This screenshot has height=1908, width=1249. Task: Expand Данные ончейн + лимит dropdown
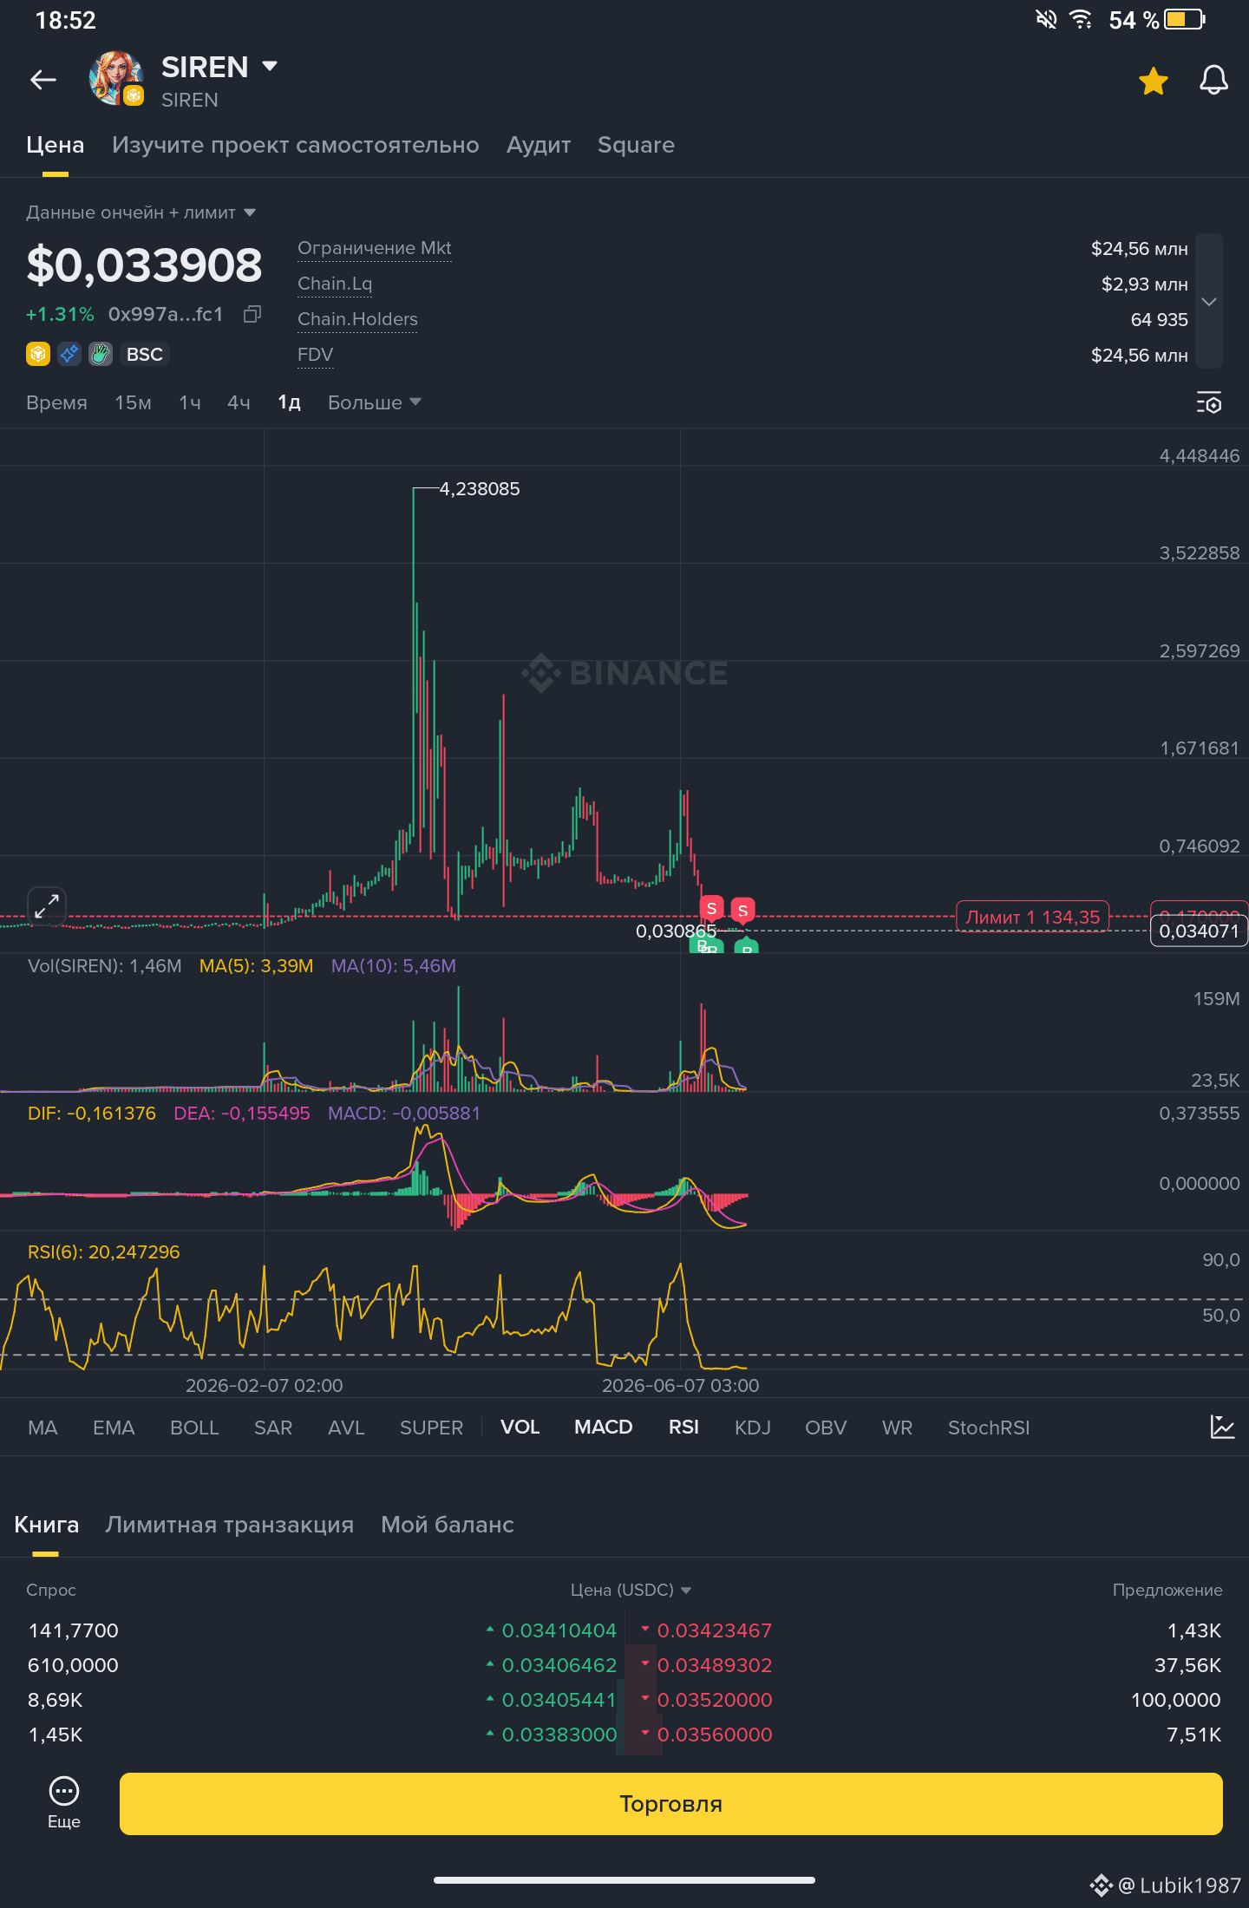pyautogui.click(x=141, y=212)
